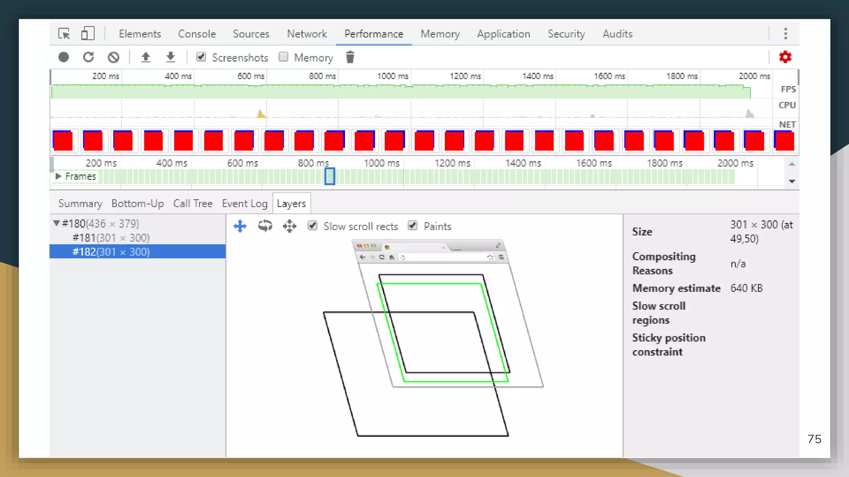Select the pan mode cross arrows icon
Screen dimensions: 849x477
[x=240, y=226]
